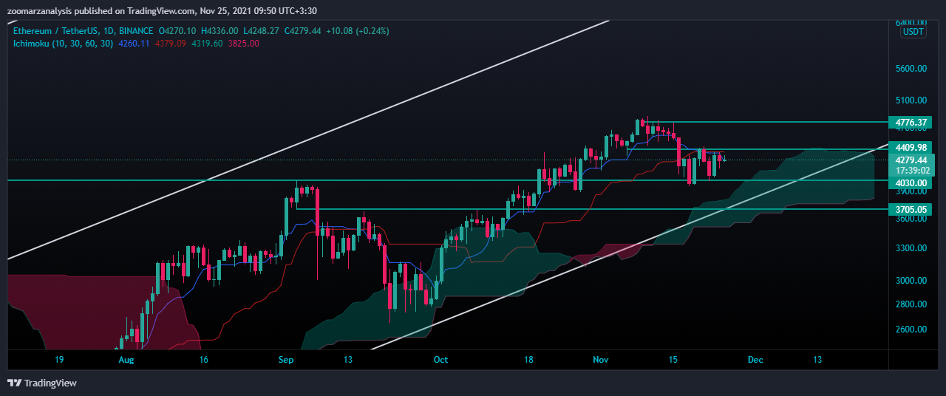
Task: Click the blue Ichimoku value 4260.11
Action: (134, 44)
